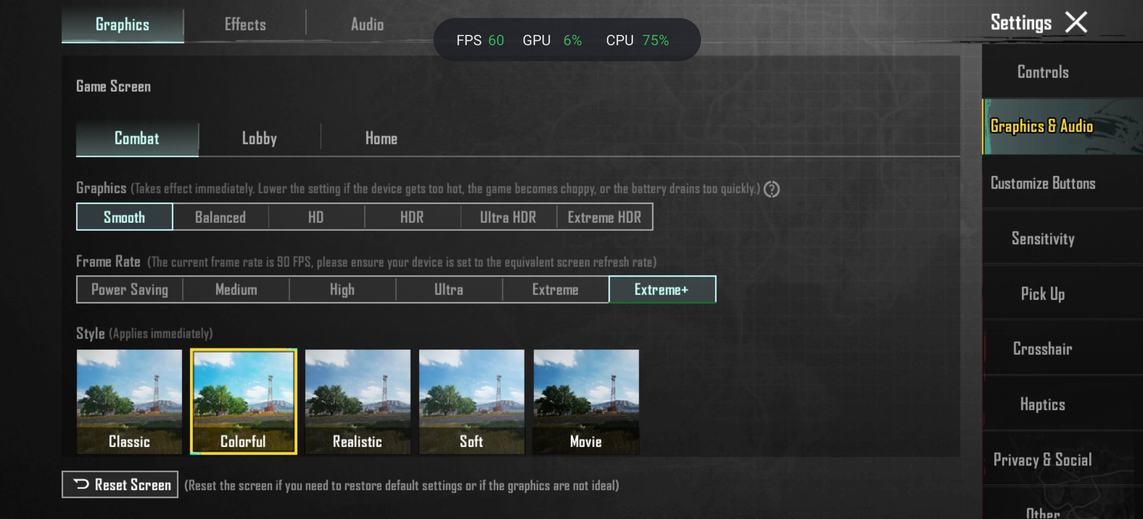
Task: Pick the Classic style thumbnail
Action: pos(129,402)
